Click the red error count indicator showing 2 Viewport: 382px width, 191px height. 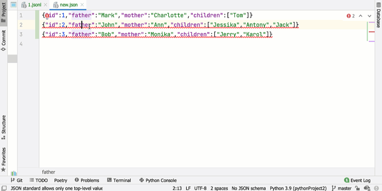click(351, 16)
